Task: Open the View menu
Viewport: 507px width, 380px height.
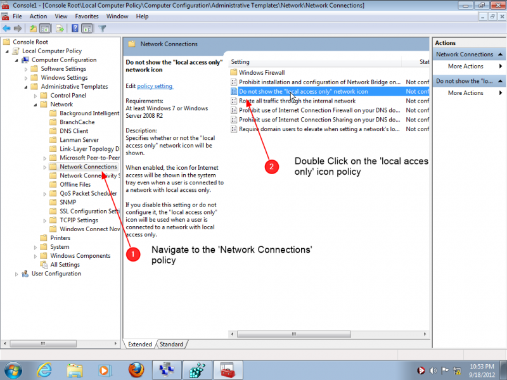Action: [61, 16]
